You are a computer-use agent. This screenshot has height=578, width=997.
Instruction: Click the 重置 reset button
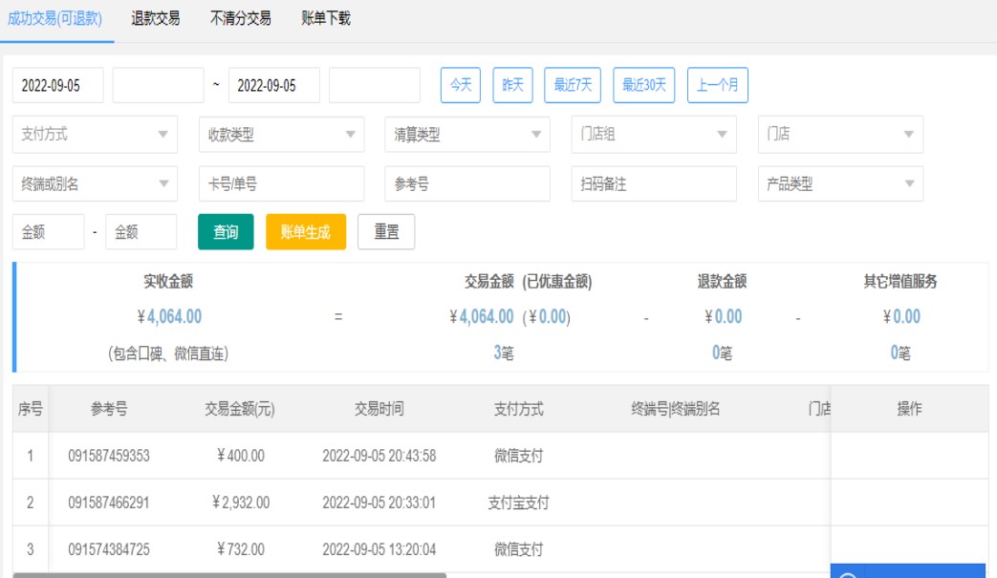coord(386,232)
